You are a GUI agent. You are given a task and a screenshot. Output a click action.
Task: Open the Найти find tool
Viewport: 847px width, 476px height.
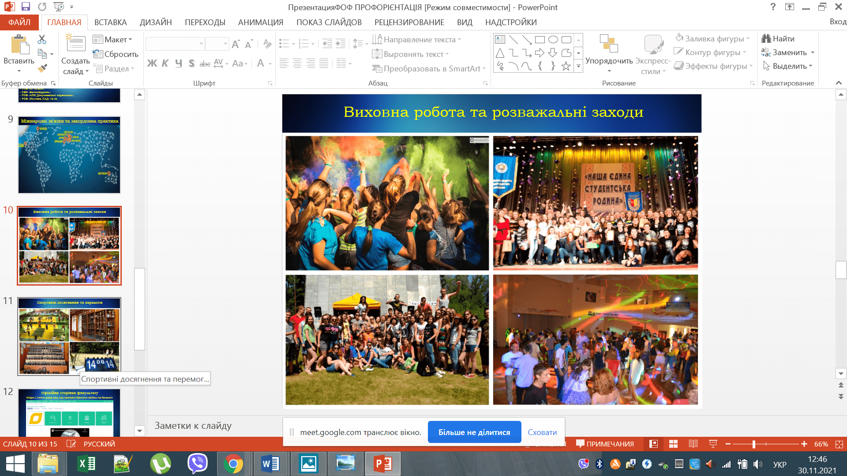[x=778, y=39]
